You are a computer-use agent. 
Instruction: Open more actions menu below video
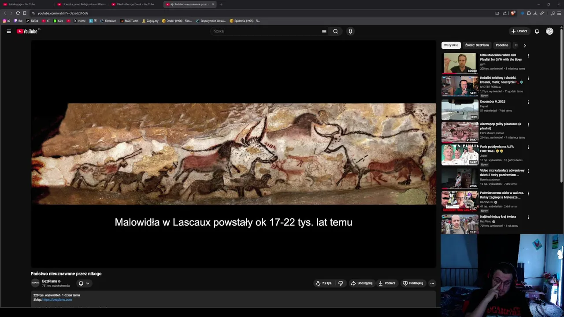[432, 283]
